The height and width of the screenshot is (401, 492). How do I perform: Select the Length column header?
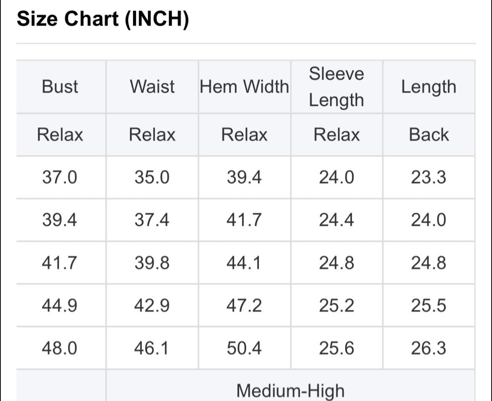point(429,87)
